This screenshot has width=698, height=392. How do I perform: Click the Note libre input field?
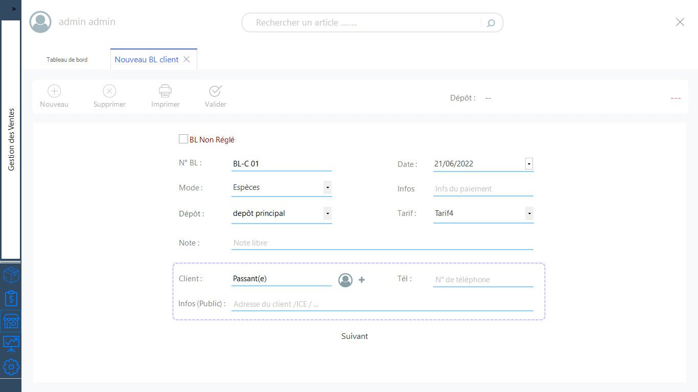382,243
